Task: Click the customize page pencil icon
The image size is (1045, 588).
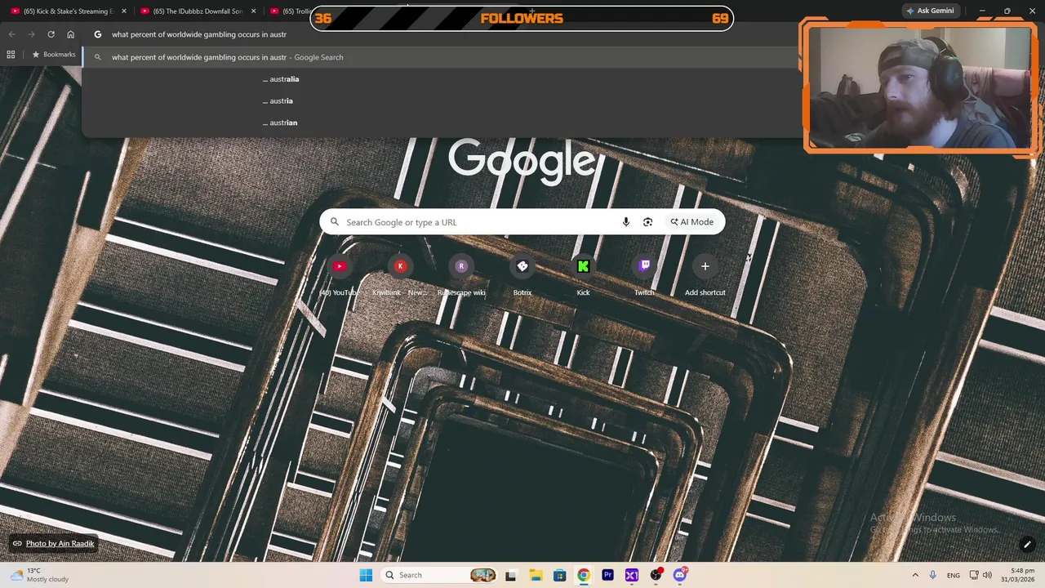Action: click(x=1027, y=544)
